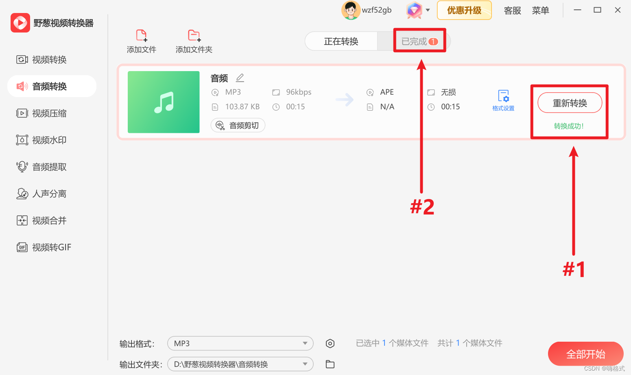Click the 重新转换 reconvert button

[570, 103]
